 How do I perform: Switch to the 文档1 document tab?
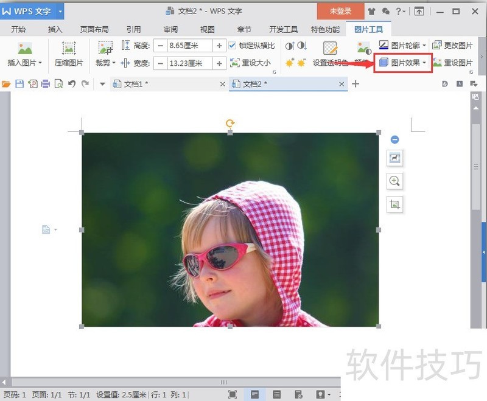point(136,84)
